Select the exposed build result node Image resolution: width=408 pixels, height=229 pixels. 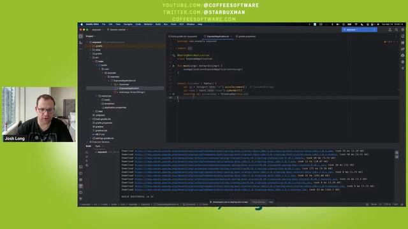(x=102, y=152)
